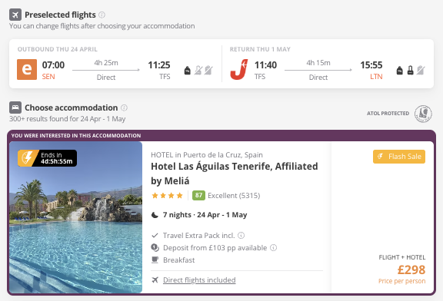Click the Preselected flights info icon
443x301 pixels.
[x=102, y=15]
